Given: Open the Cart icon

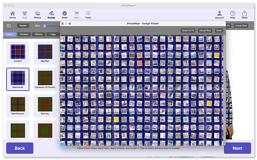Looking at the screenshot, I should tap(76, 15).
